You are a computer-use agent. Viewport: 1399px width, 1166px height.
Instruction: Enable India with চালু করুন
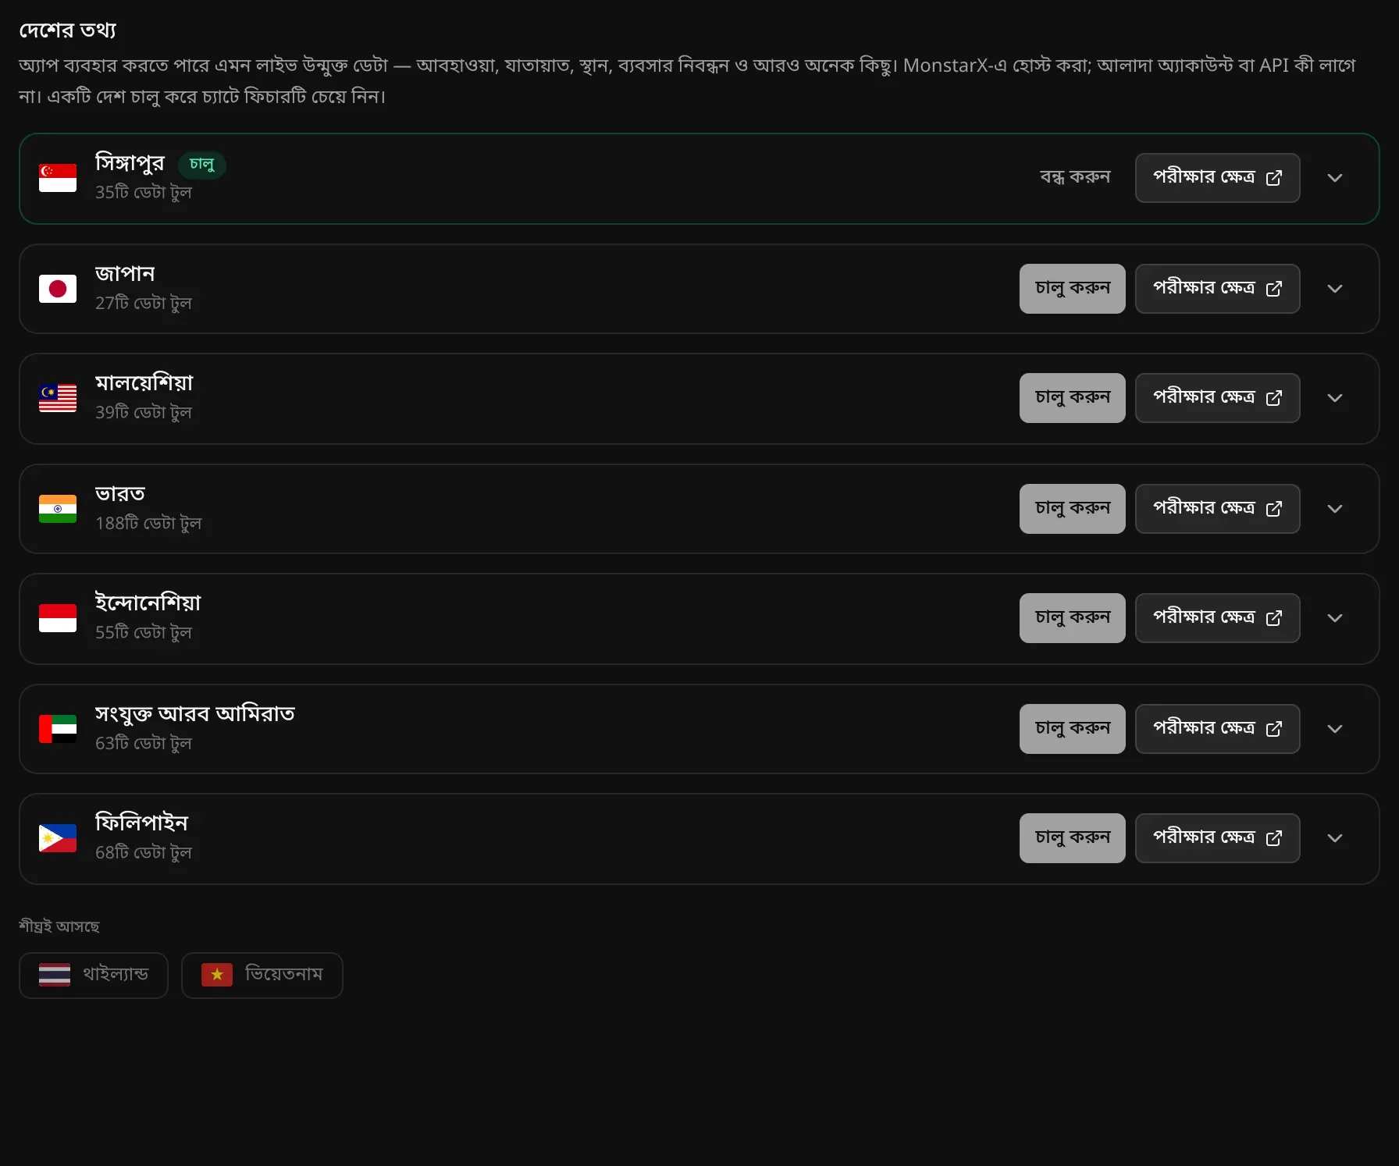point(1072,509)
